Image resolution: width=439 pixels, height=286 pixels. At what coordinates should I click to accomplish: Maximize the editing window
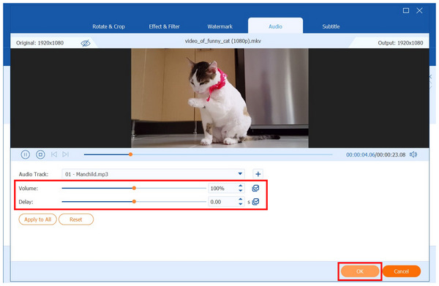point(405,11)
